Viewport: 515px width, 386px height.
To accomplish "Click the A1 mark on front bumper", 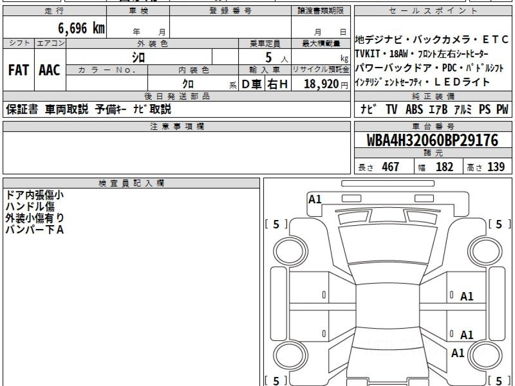I will (315, 199).
